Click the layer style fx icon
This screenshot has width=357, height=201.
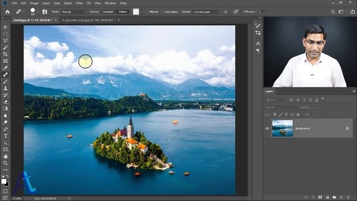pos(313,197)
